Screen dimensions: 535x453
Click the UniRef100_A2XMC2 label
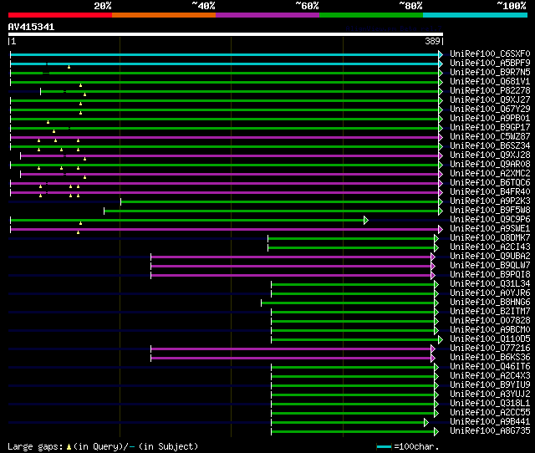tap(490, 174)
